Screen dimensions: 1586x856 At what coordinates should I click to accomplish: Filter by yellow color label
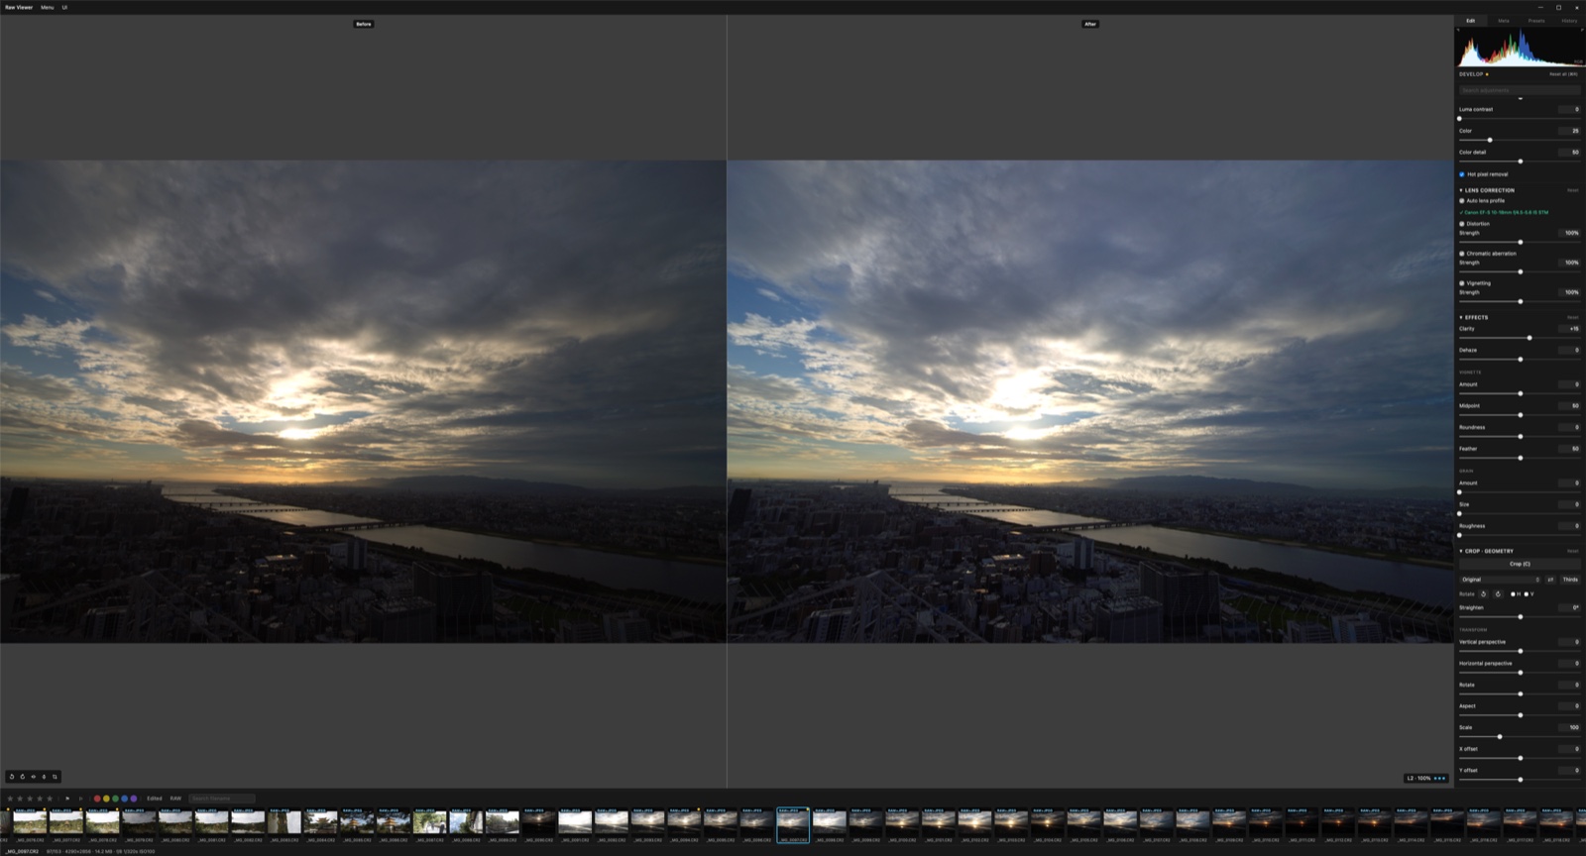coord(106,799)
